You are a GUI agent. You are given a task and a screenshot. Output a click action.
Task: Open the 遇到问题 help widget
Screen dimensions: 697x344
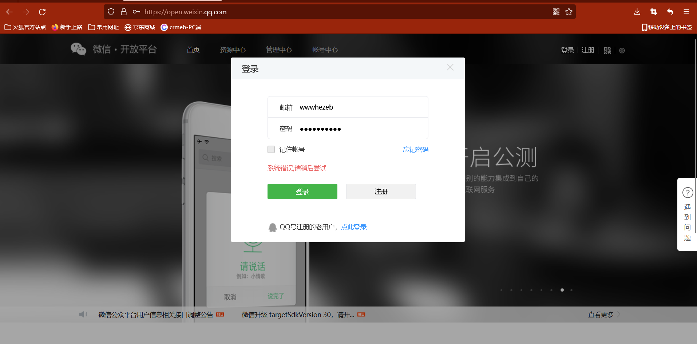(x=688, y=214)
